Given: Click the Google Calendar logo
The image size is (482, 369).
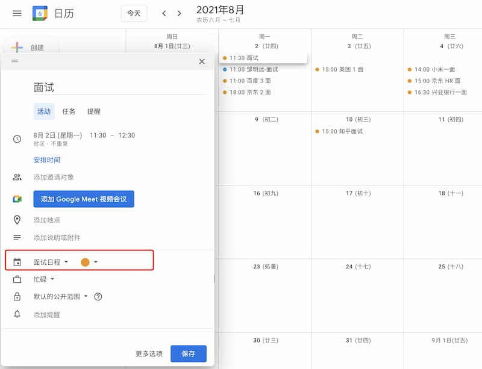Looking at the screenshot, I should (40, 13).
